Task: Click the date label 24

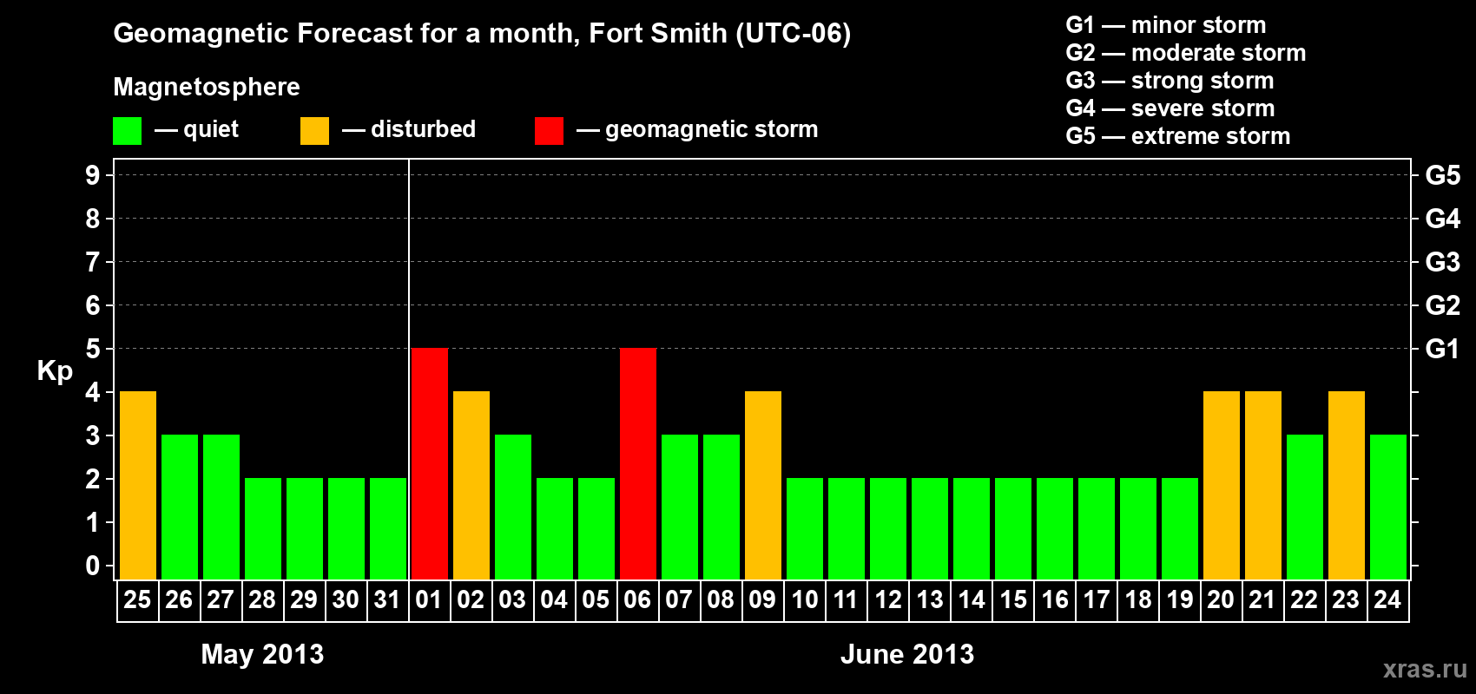Action: coord(1387,599)
